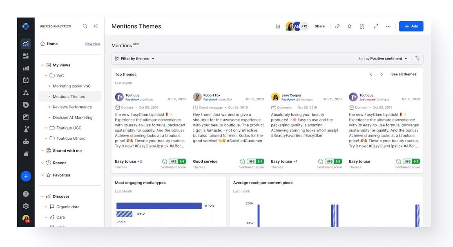Show the +12 additional collaborators
Screen dimensions: 453x247
pos(304,26)
